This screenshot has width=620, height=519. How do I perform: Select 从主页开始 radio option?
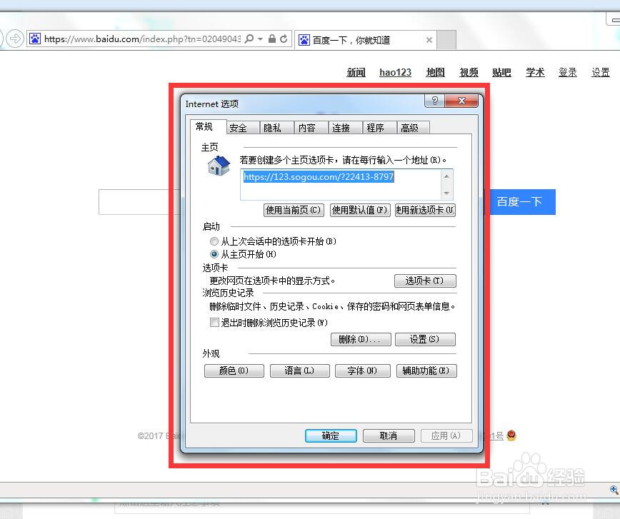[x=214, y=254]
